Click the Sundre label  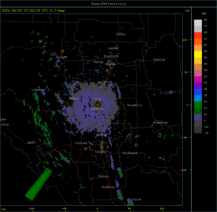(x=74, y=98)
